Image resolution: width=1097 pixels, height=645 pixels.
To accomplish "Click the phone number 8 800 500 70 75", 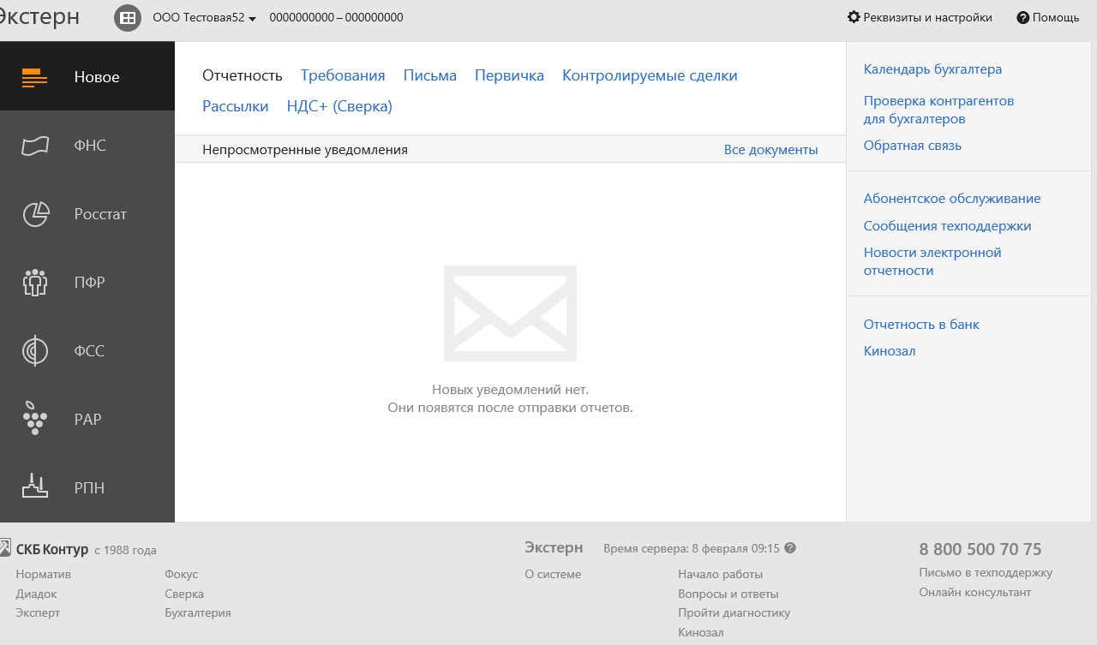I will 980,549.
